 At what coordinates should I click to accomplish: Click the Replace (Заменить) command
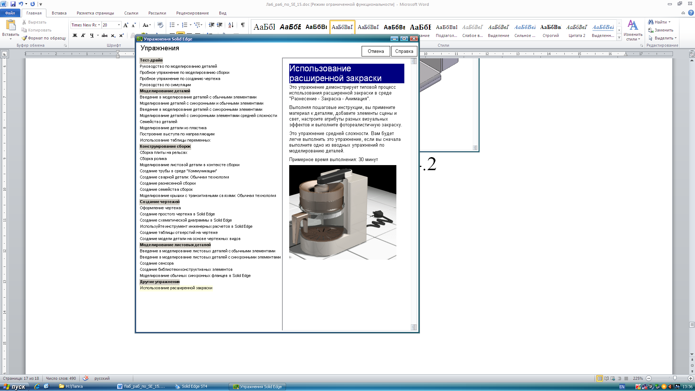pos(661,30)
